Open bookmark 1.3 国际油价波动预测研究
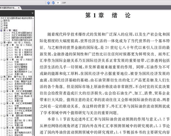This screenshot has width=171, height=136. (19, 38)
